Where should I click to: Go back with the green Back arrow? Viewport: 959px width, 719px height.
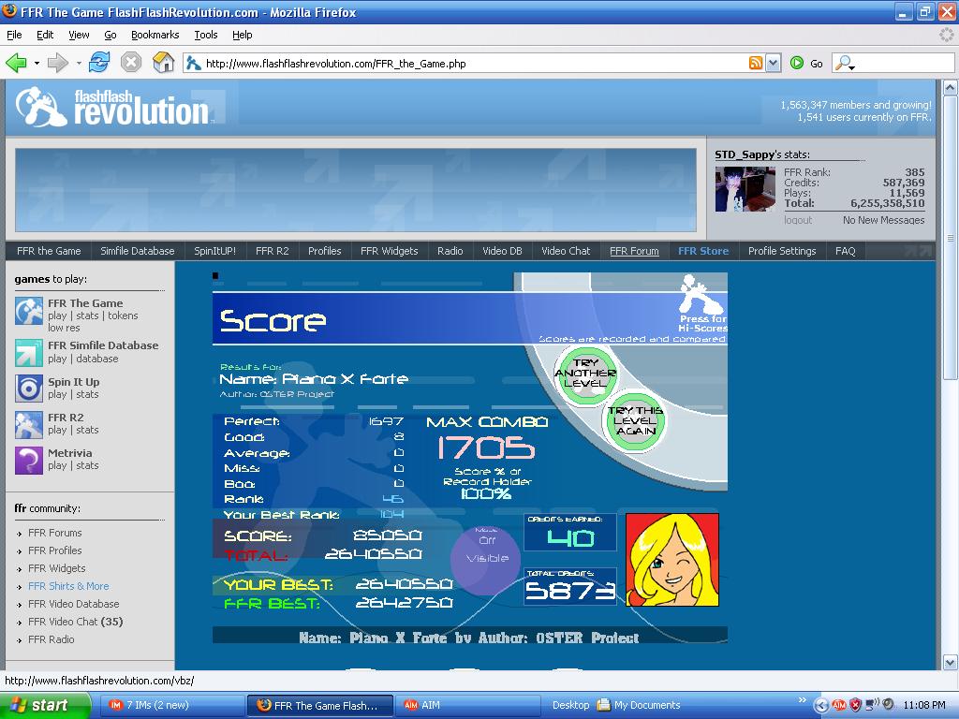[16, 63]
